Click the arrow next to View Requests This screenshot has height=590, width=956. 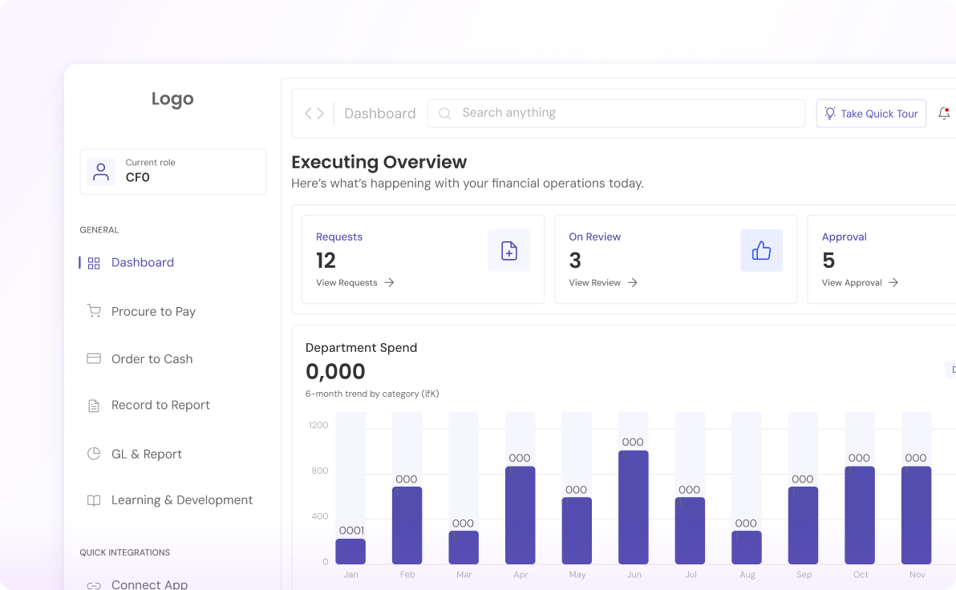pyautogui.click(x=389, y=283)
